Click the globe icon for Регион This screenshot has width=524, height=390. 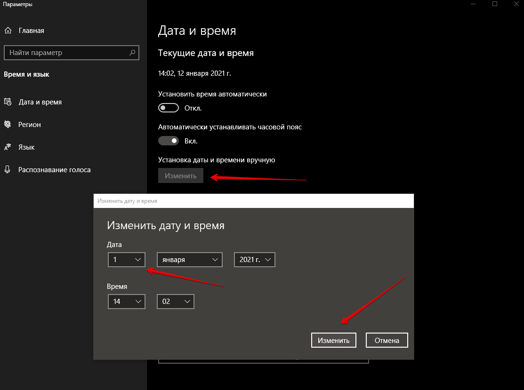(x=8, y=124)
